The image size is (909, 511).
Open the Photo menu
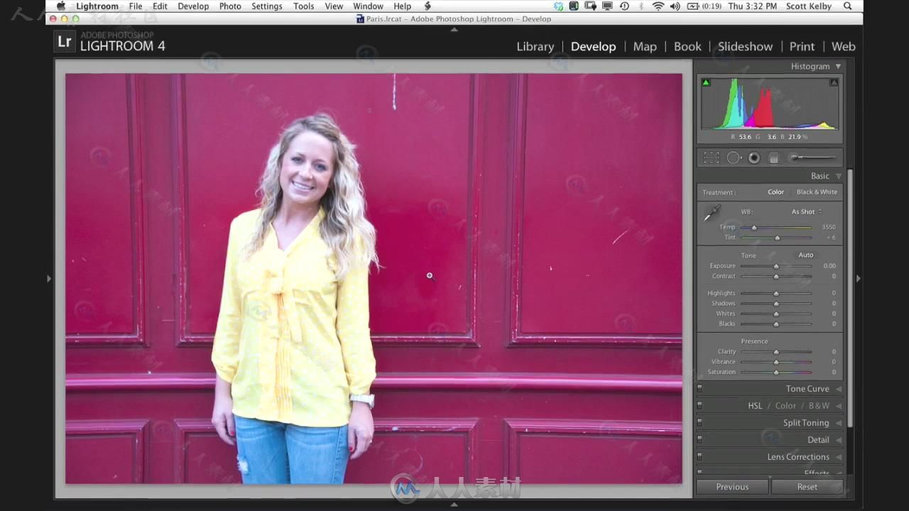[230, 6]
